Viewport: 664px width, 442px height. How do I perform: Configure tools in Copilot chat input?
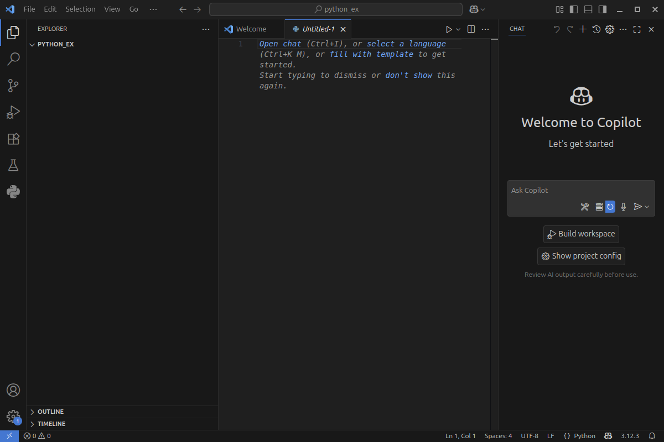(x=585, y=207)
